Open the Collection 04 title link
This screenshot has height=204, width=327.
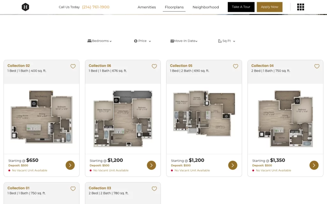click(x=262, y=66)
